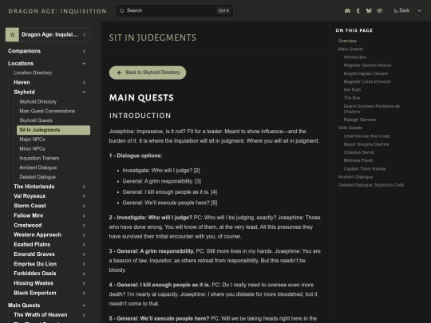Open the Dark theme dropdown

coord(407,10)
